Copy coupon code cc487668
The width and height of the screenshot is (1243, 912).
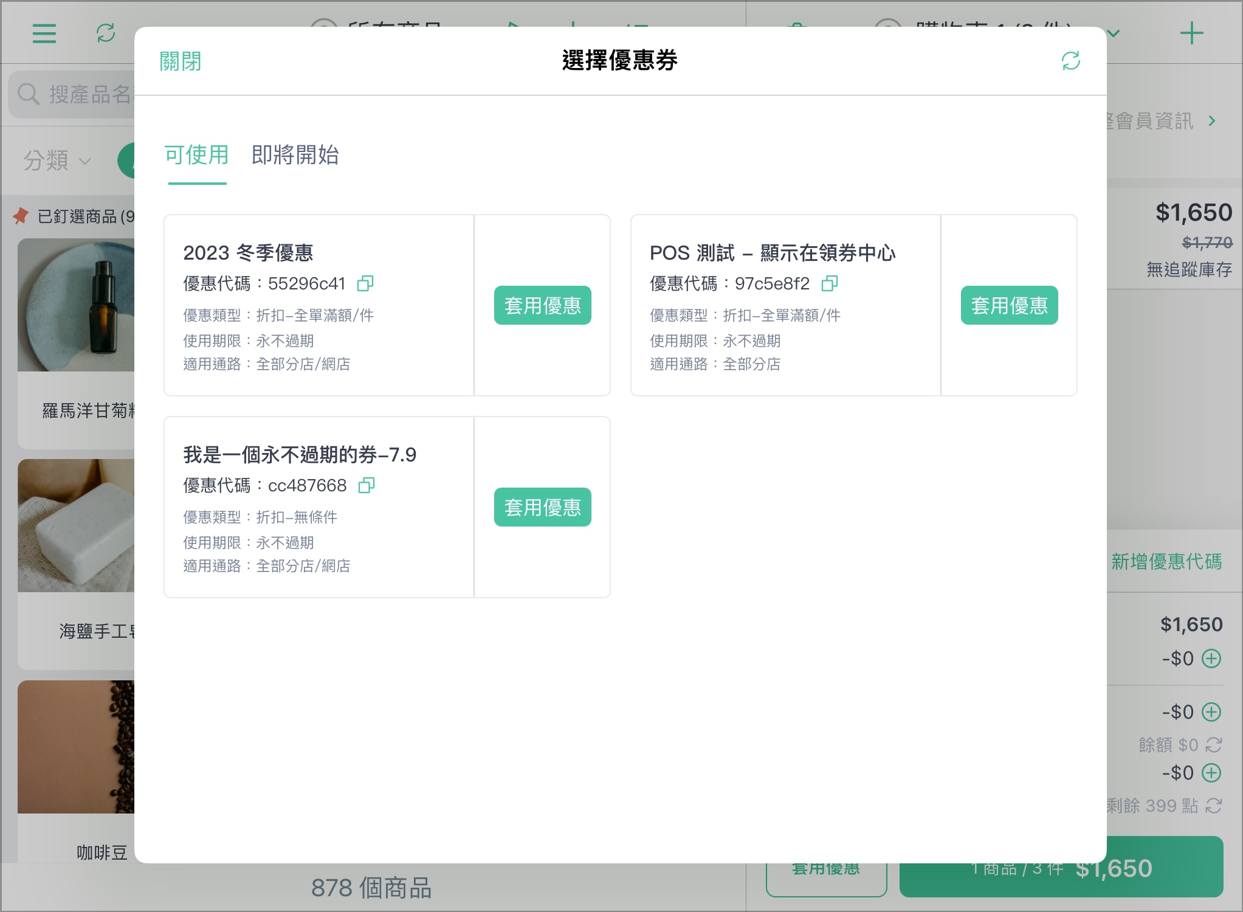pyautogui.click(x=367, y=485)
